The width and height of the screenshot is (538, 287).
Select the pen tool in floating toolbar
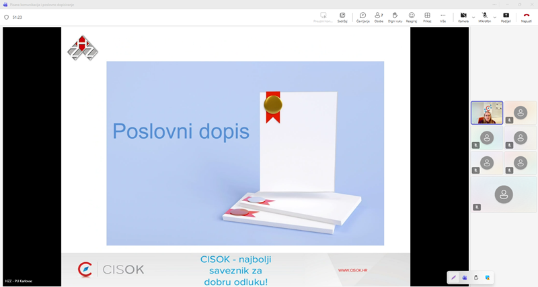[453, 278]
